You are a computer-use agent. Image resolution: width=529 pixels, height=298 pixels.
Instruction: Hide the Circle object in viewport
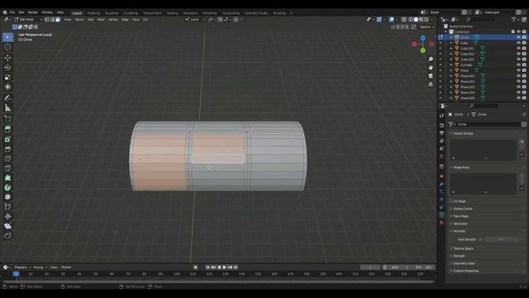pyautogui.click(x=518, y=37)
